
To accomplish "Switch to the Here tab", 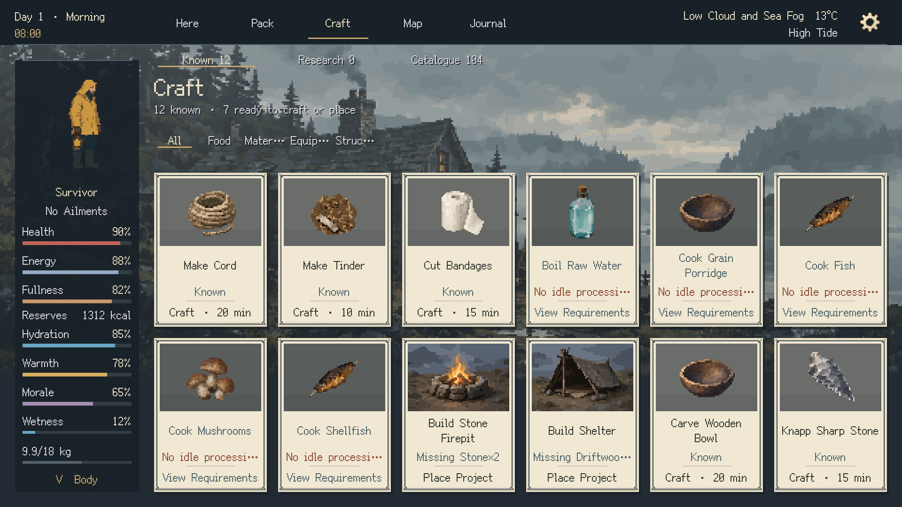I will [187, 23].
